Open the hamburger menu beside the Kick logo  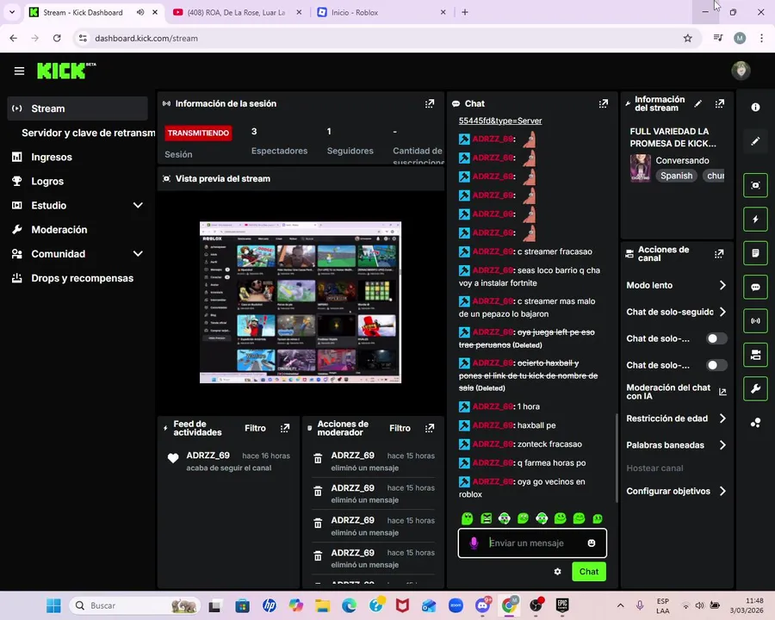pyautogui.click(x=19, y=71)
